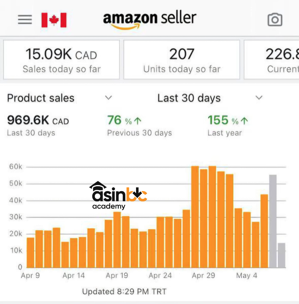Open the hamburger menu
This screenshot has height=304, width=299.
click(x=25, y=20)
